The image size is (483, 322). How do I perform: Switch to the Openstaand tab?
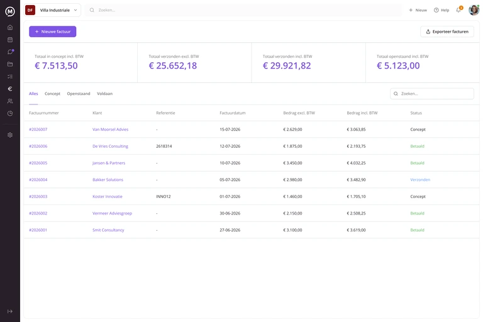point(79,94)
